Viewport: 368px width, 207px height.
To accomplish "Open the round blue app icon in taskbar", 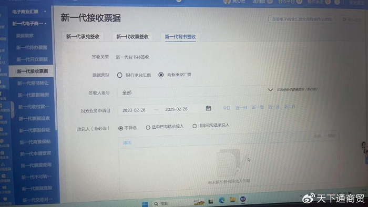I will (243, 199).
